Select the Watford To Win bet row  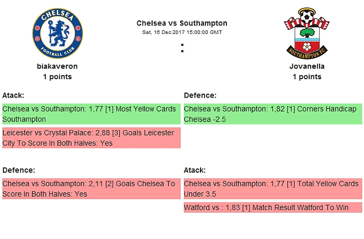[272, 207]
